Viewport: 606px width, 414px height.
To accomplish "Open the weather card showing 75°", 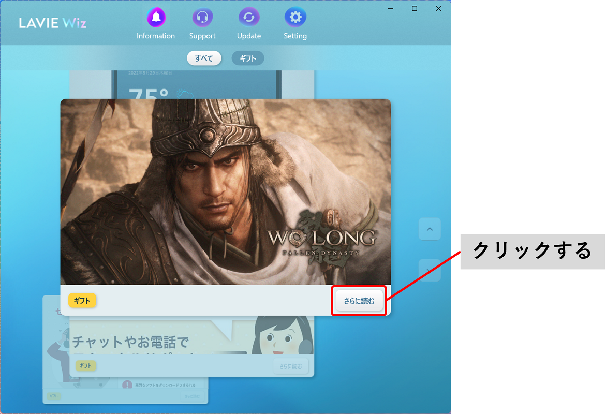I will [x=192, y=84].
